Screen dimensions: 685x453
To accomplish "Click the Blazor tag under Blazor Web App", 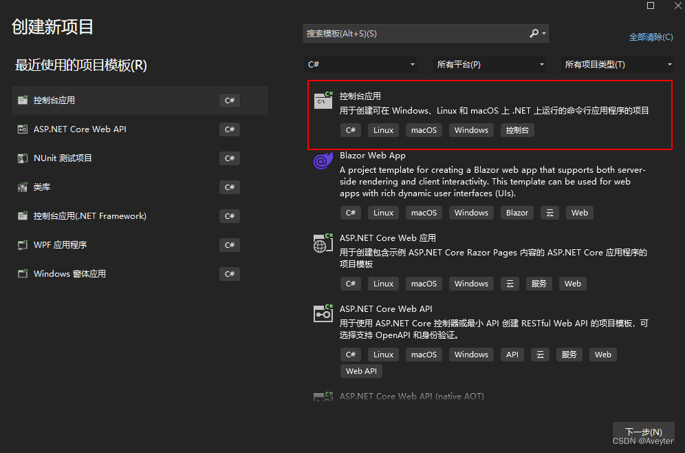I will click(517, 213).
